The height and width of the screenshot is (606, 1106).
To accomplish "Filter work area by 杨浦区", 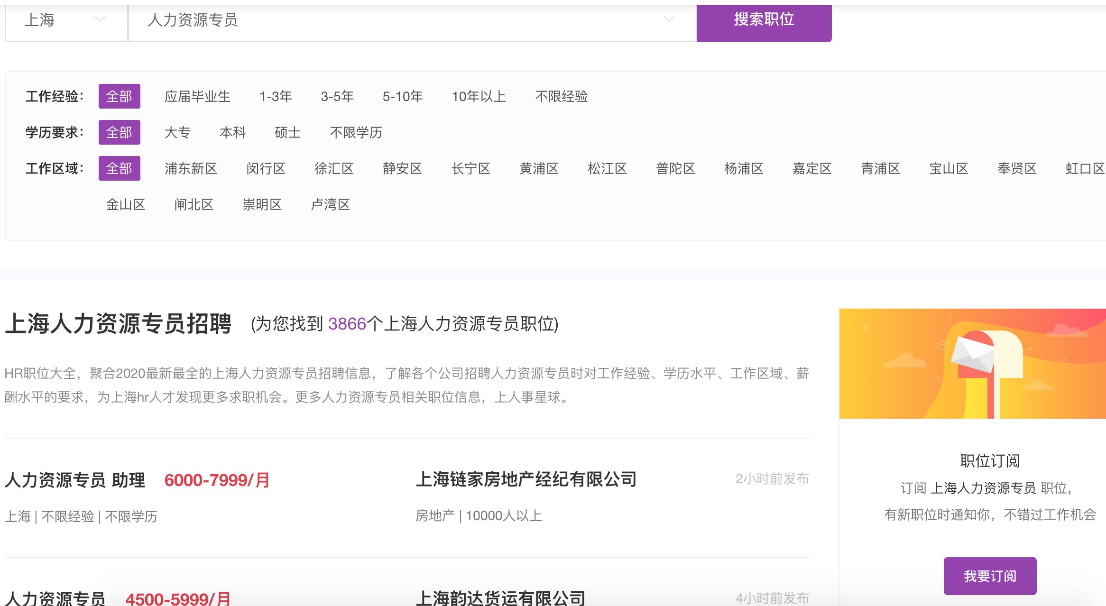I will click(744, 168).
